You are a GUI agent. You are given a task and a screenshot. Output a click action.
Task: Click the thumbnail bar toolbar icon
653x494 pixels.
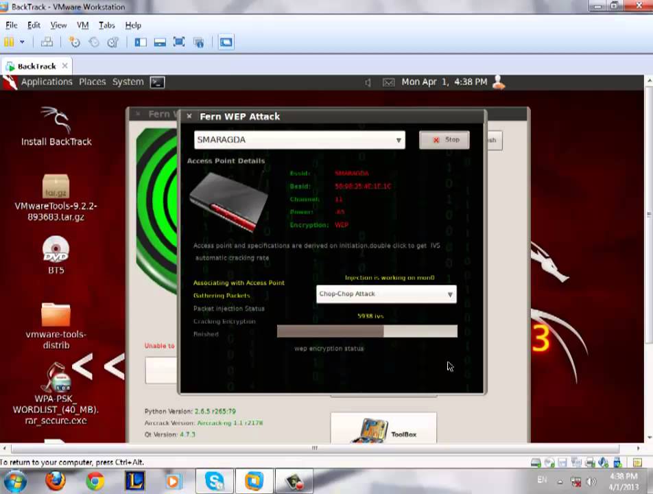coord(160,42)
